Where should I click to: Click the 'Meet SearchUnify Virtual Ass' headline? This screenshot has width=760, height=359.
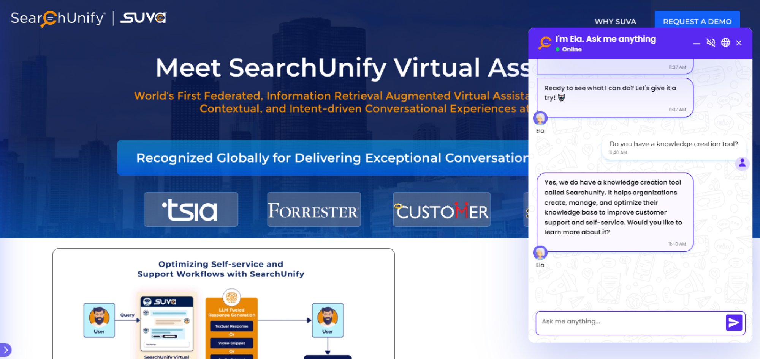click(x=342, y=68)
